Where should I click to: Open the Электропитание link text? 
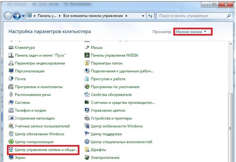105,158
